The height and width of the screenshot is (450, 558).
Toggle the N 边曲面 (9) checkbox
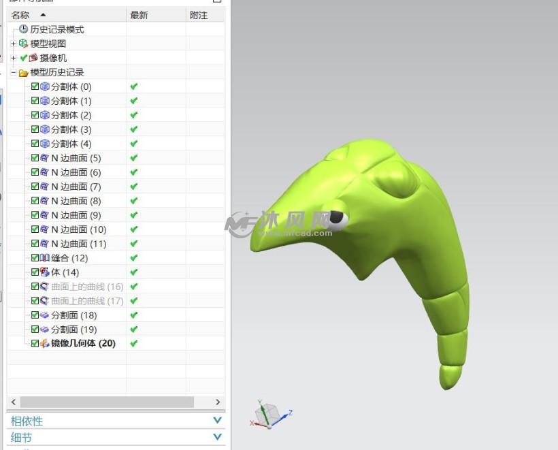pos(35,214)
